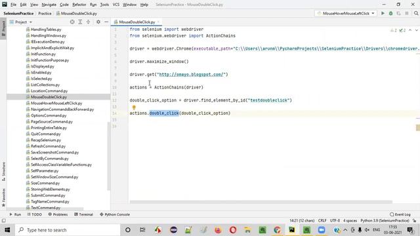Click SeleniumPractice breadcrumb in navigation bar
The width and height of the screenshot is (420, 236).
pos(18,13)
